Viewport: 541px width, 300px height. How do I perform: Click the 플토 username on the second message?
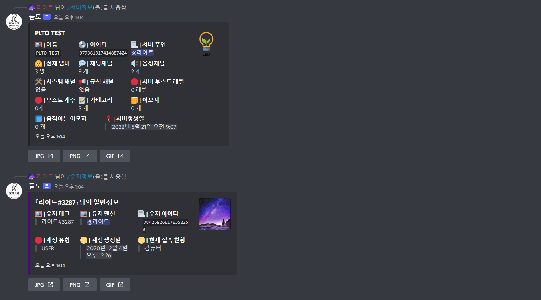point(35,186)
